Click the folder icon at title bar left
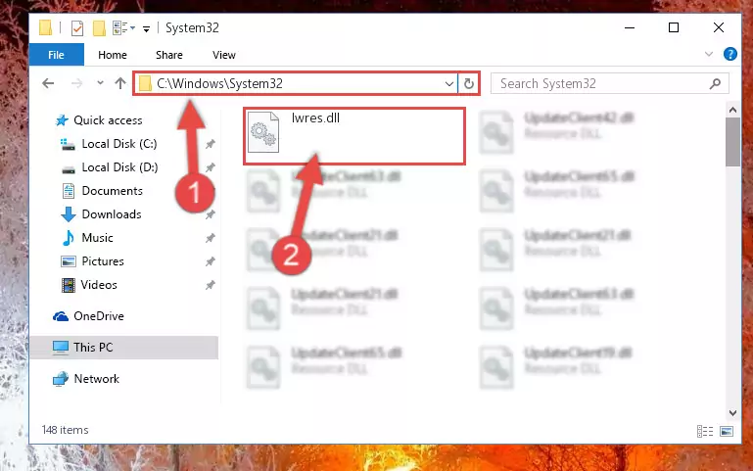Image resolution: width=753 pixels, height=471 pixels. 45,27
